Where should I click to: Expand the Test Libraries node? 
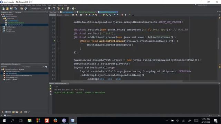[2, 31]
